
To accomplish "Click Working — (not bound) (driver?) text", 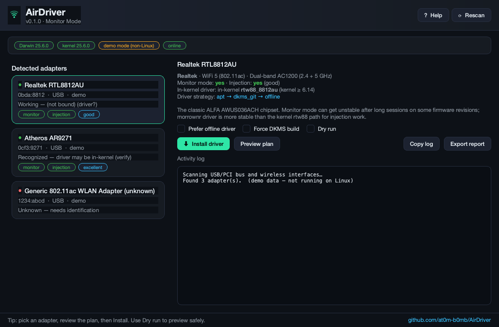I will tap(58, 105).
